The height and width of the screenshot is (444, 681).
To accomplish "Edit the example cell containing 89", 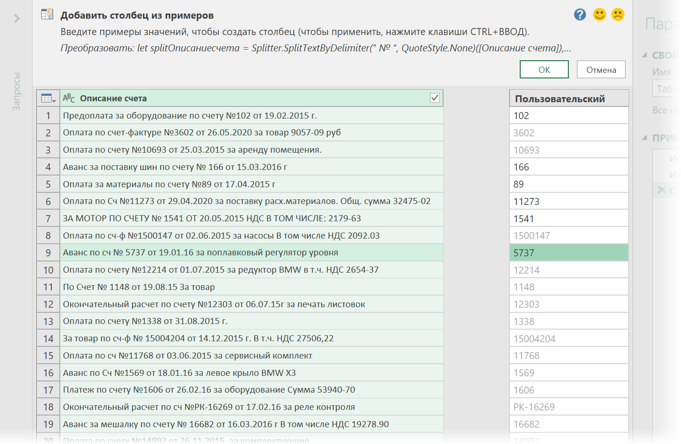I will coord(569,184).
